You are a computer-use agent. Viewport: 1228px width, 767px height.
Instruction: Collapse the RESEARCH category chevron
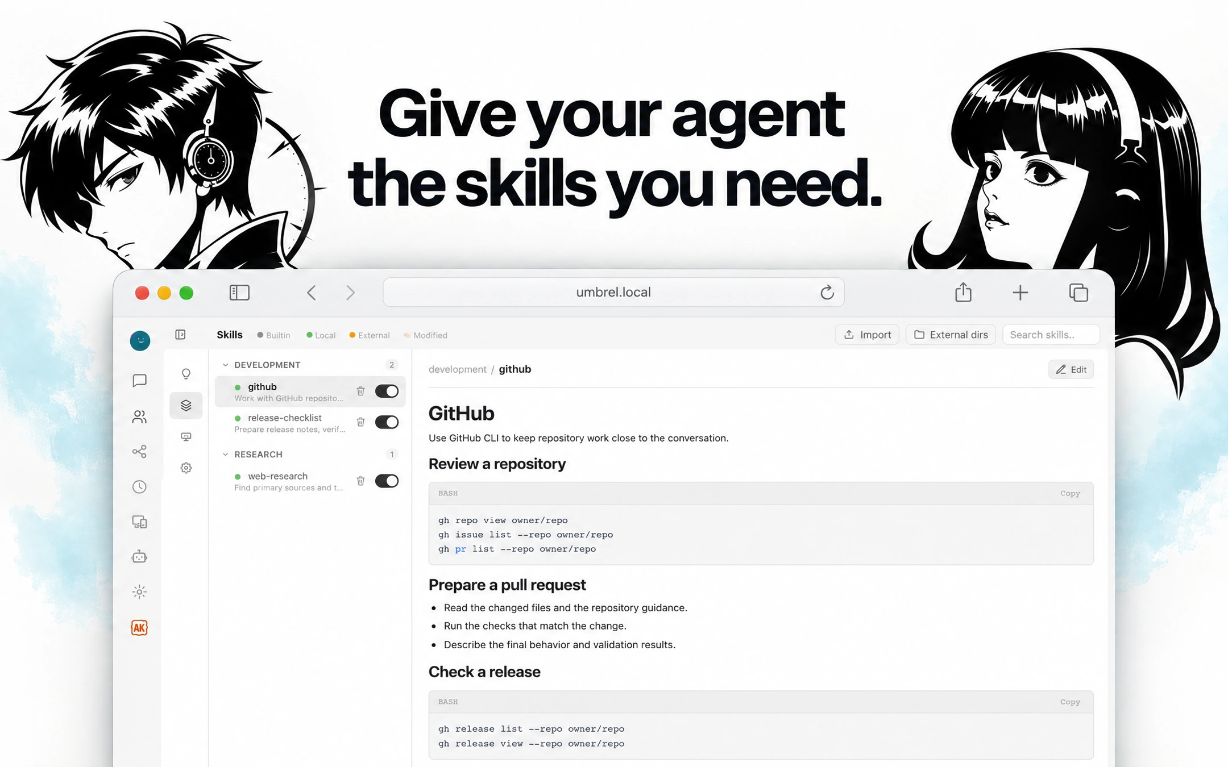225,455
